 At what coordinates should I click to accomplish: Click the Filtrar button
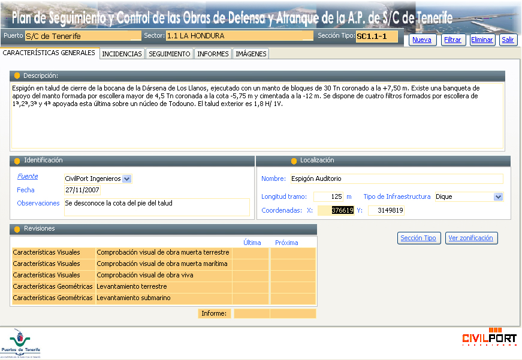(x=452, y=40)
